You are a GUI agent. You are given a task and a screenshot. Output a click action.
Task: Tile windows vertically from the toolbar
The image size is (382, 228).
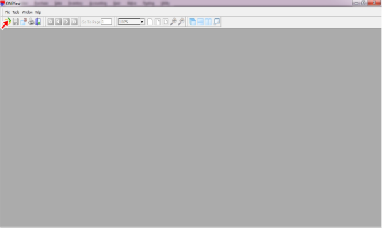point(209,22)
